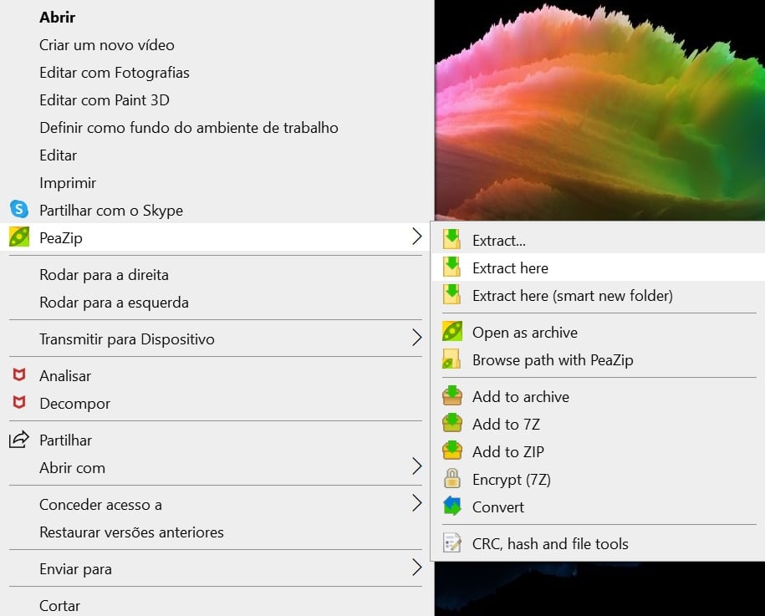The width and height of the screenshot is (765, 616).
Task: Select Add to 7Z
Action: [x=507, y=425]
